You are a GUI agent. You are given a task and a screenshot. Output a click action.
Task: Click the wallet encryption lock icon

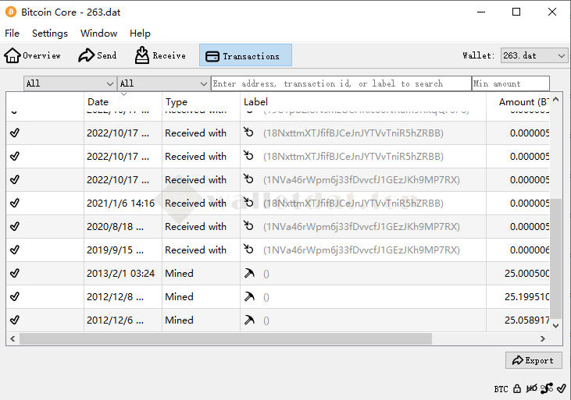pos(517,388)
